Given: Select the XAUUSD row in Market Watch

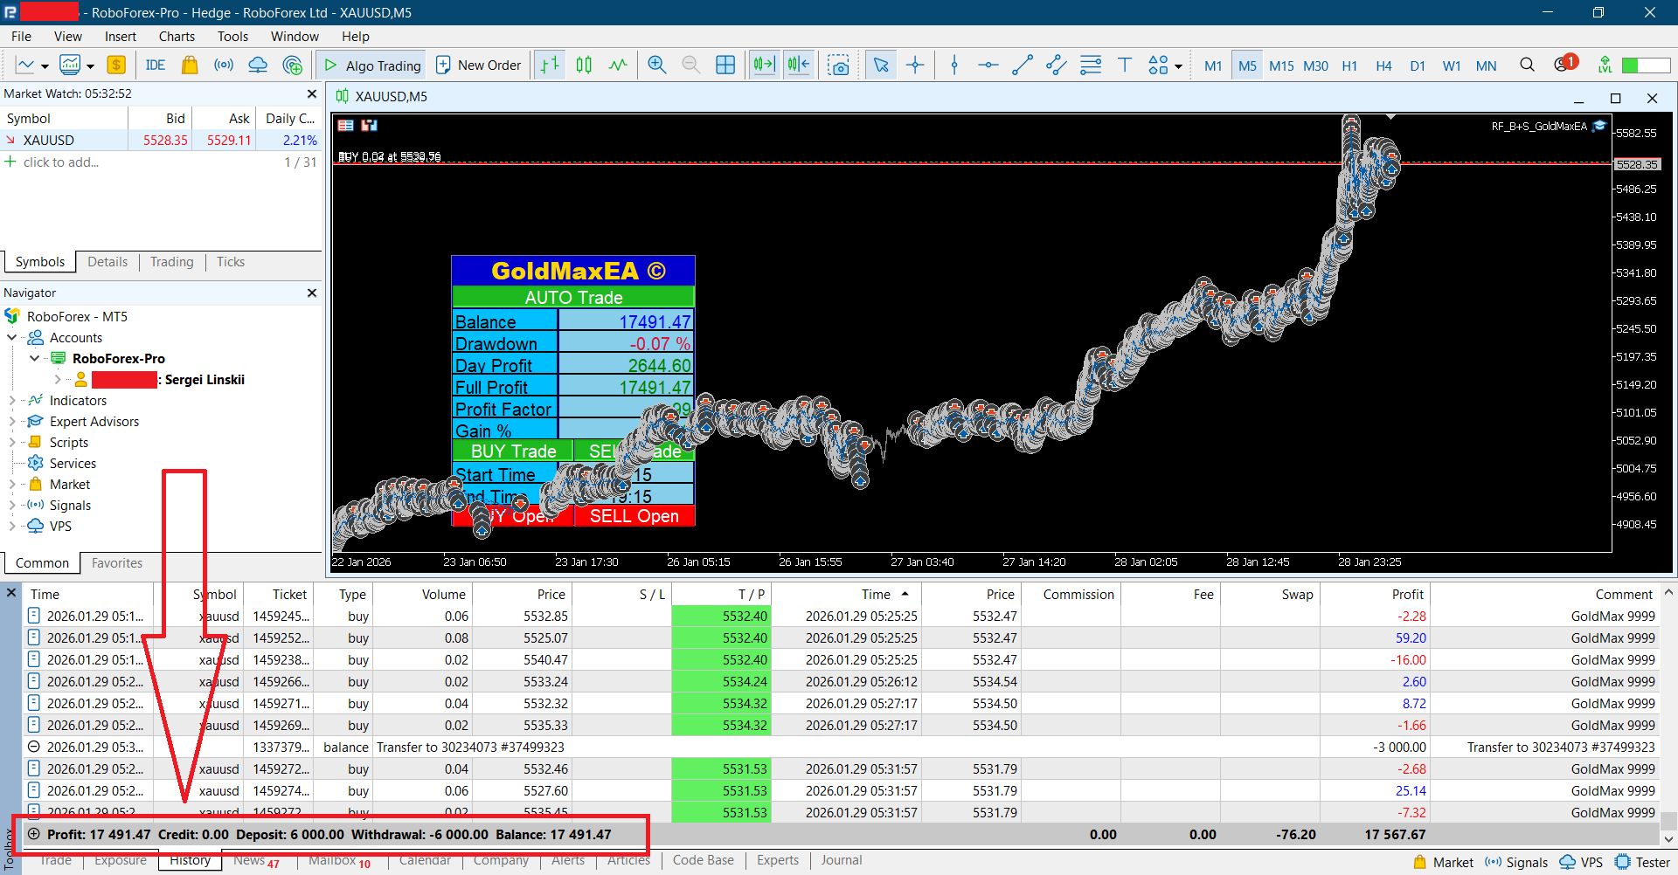Looking at the screenshot, I should [x=49, y=141].
